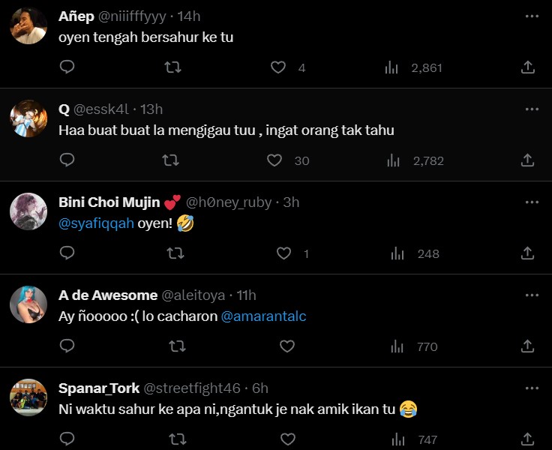This screenshot has width=552, height=450.
Task: Open more options on Añep's tweet
Action: coord(532,16)
